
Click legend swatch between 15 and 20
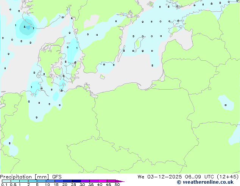click(59, 181)
